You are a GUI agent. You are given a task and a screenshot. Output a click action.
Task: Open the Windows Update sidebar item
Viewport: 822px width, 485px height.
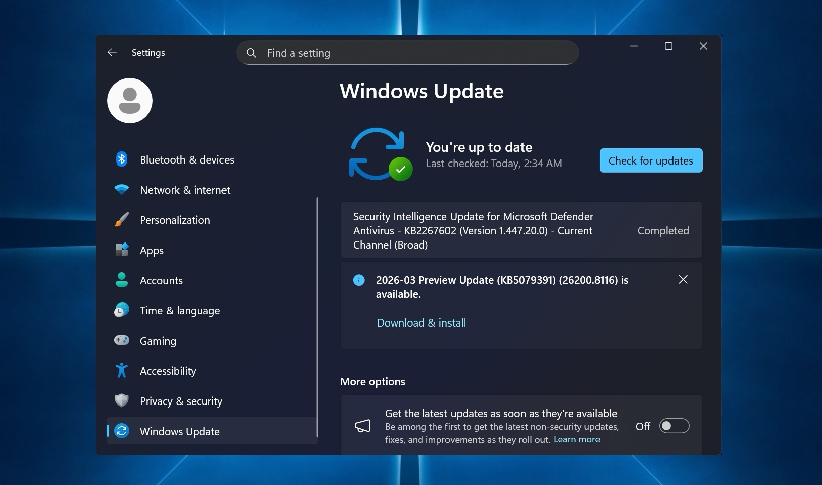click(x=180, y=431)
